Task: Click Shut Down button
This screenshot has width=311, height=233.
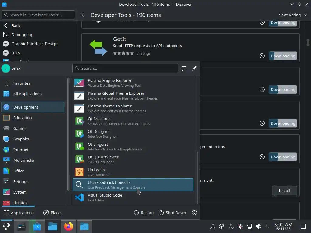Action: pyautogui.click(x=173, y=213)
